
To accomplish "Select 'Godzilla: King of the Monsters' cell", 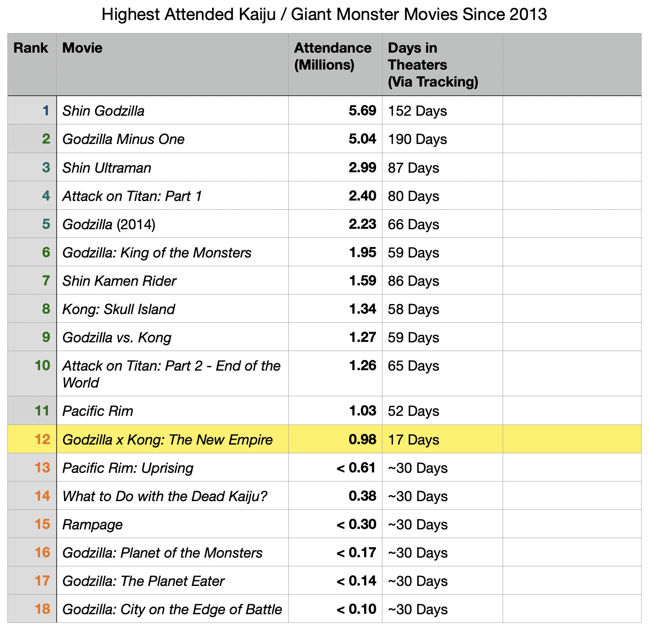I will point(172,252).
